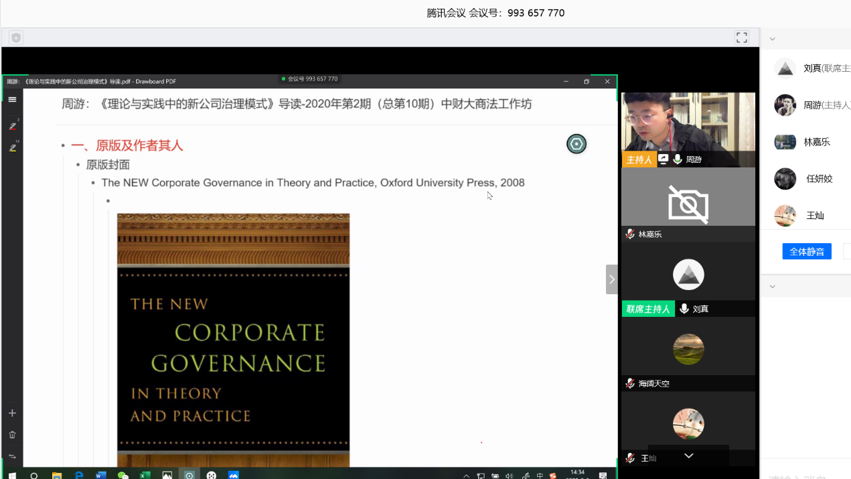Open WeChat from the taskbar
Screen dimensions: 851x479
click(x=123, y=474)
